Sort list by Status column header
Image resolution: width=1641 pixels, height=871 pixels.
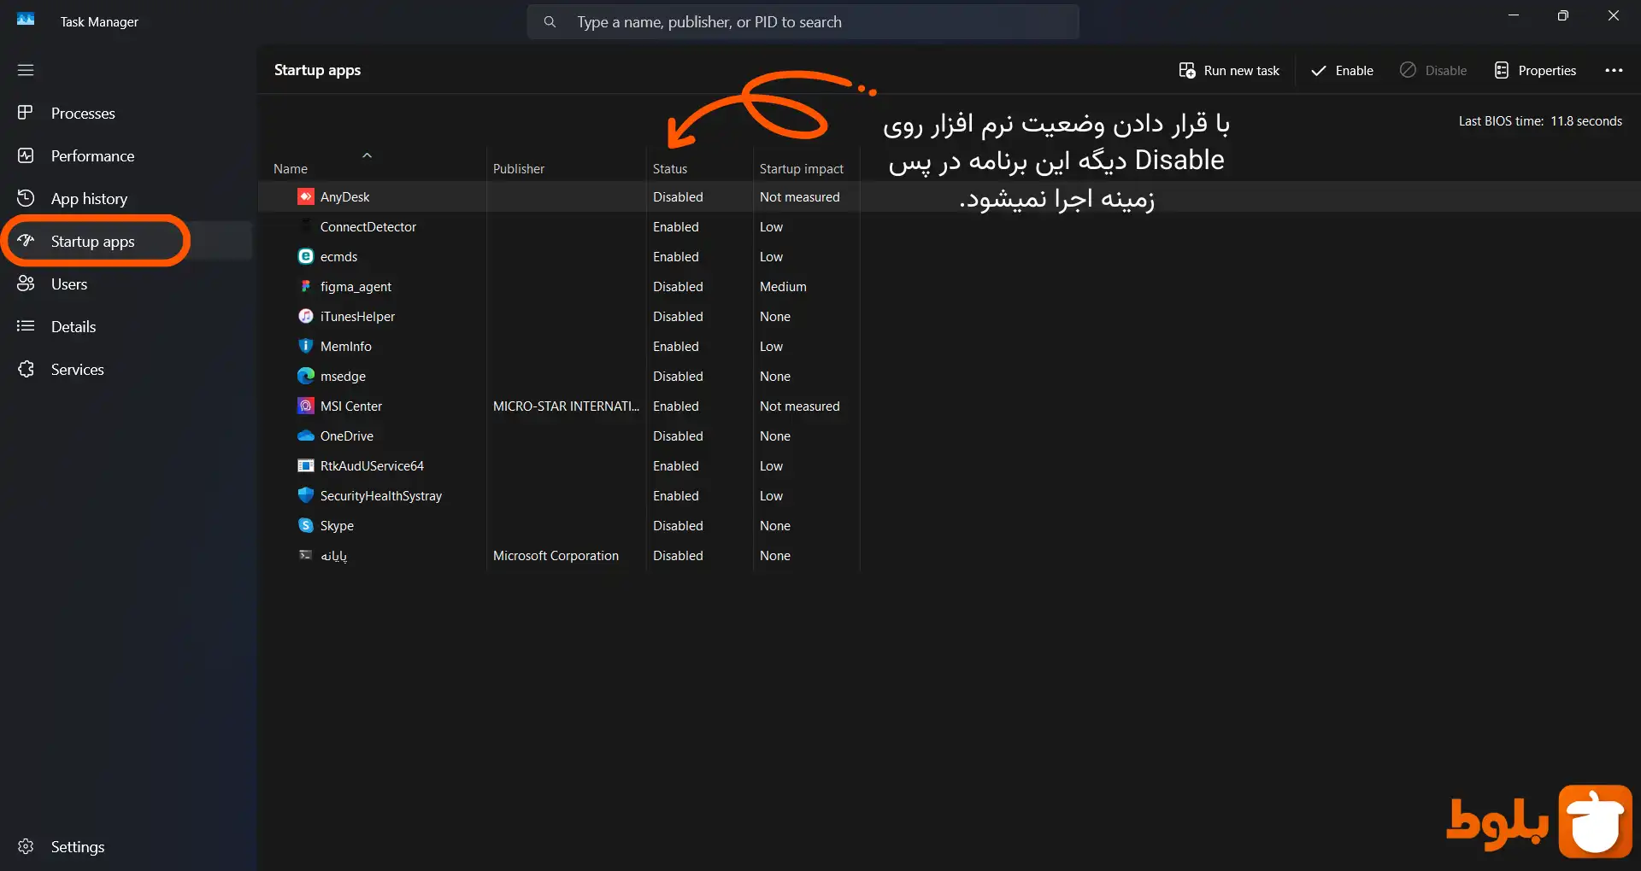coord(670,169)
